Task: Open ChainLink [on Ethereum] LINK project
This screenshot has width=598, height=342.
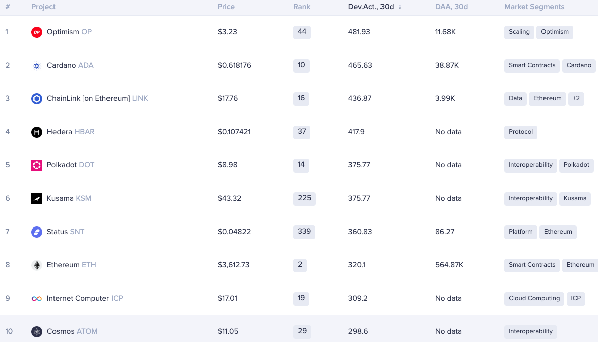Action: click(x=97, y=98)
